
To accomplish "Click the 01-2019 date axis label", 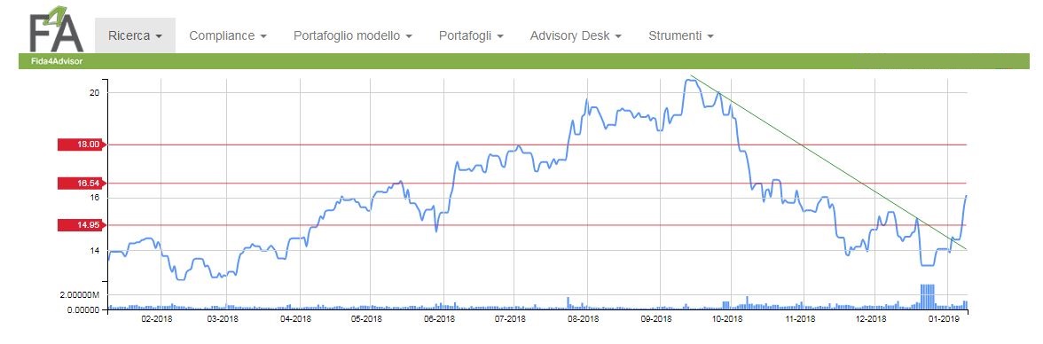I will tap(945, 319).
